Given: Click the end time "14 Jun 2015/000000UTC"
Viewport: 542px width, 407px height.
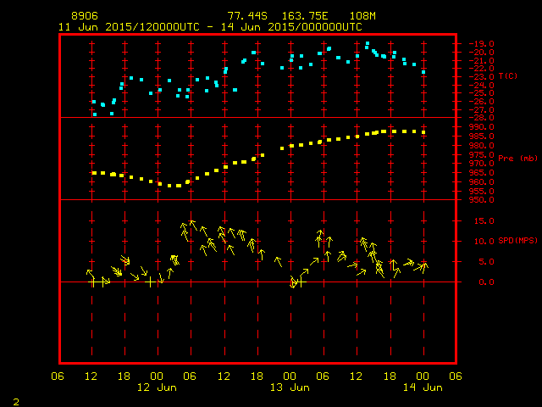Looking at the screenshot, I should [x=291, y=27].
